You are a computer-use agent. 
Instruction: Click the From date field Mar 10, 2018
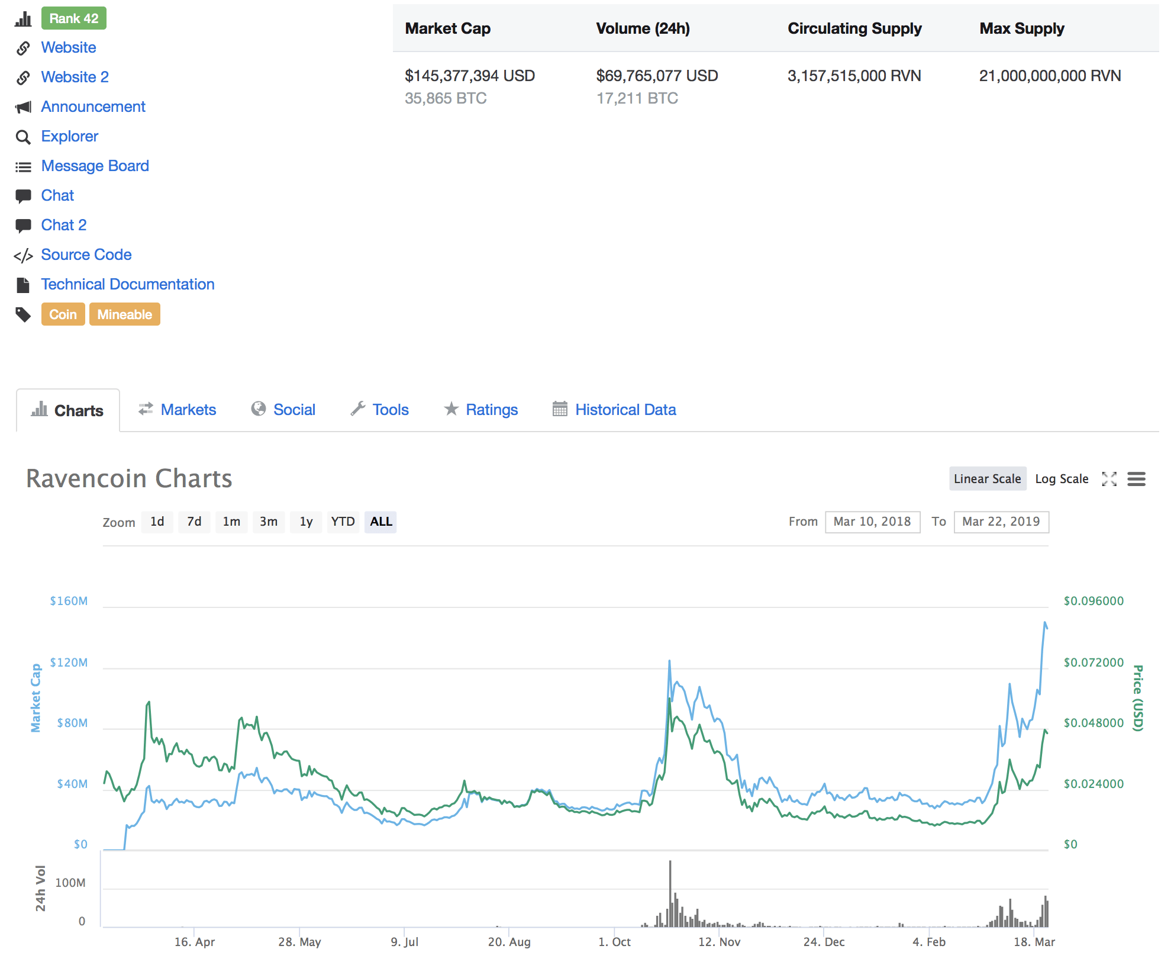pos(872,522)
